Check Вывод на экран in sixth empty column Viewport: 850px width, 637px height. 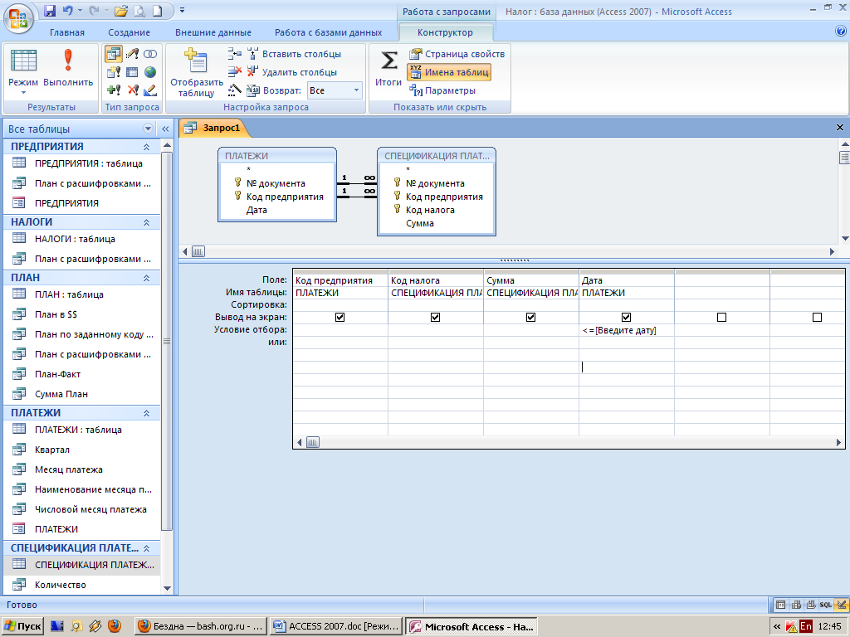[817, 318]
